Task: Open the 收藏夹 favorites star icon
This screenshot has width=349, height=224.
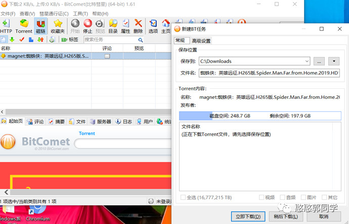Action: click(58, 26)
